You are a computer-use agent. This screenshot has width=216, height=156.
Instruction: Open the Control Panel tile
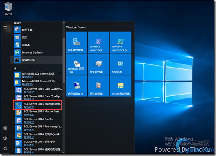click(120, 64)
